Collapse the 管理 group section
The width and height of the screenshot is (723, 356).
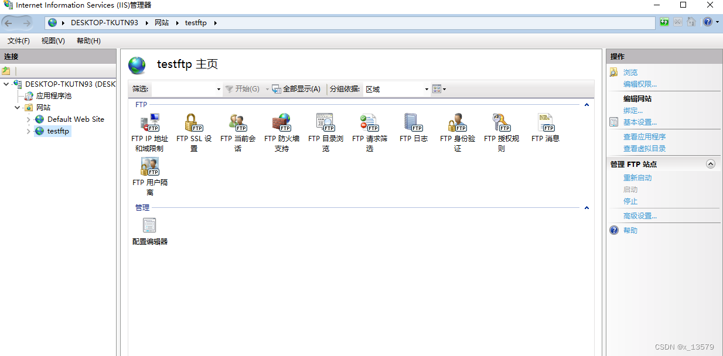coord(586,208)
